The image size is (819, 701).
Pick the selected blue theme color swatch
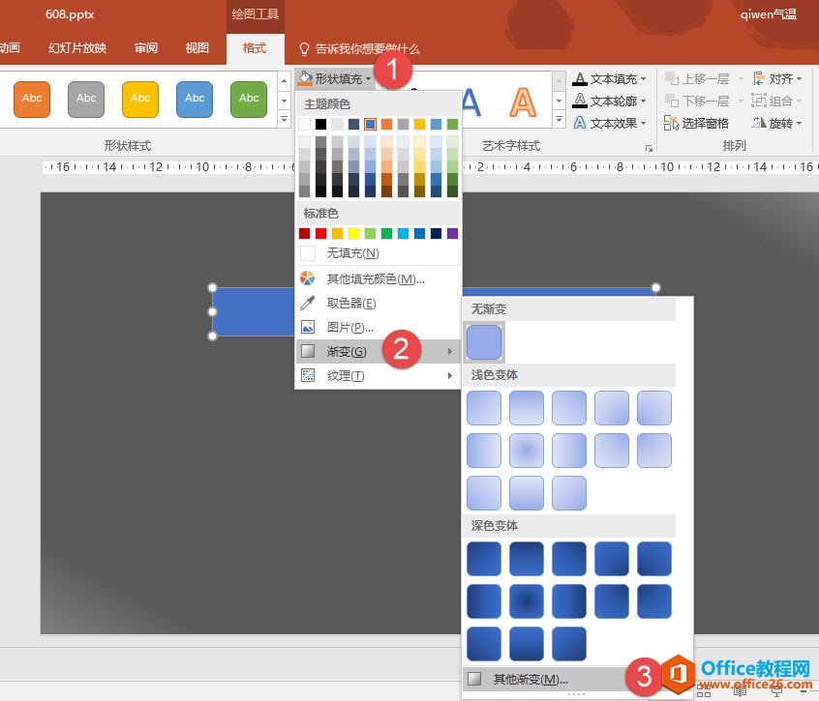click(x=371, y=124)
